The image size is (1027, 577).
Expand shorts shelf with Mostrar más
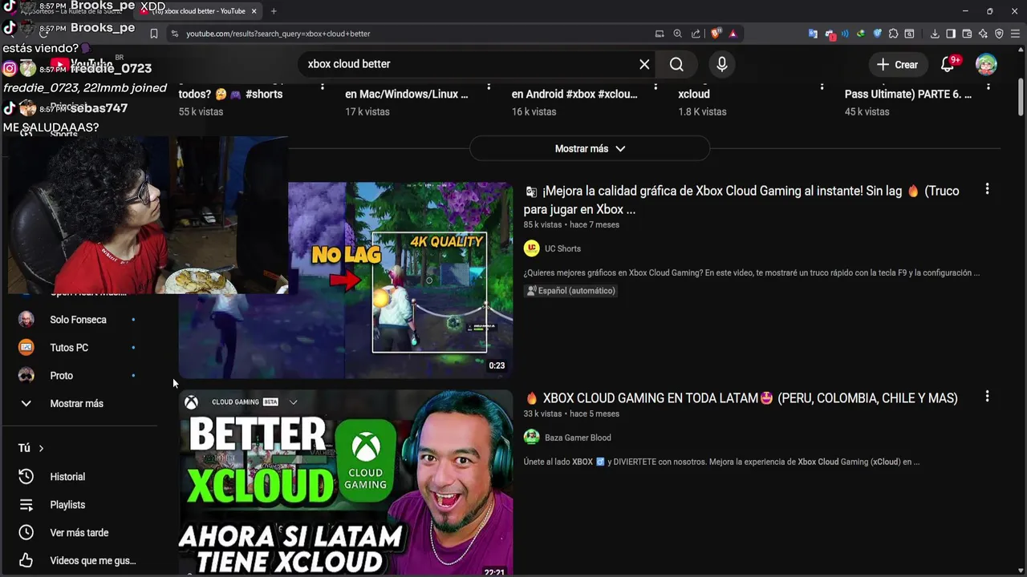pos(590,148)
